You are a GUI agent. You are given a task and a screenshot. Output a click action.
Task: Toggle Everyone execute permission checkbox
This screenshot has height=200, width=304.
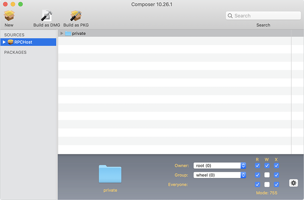coord(276,184)
